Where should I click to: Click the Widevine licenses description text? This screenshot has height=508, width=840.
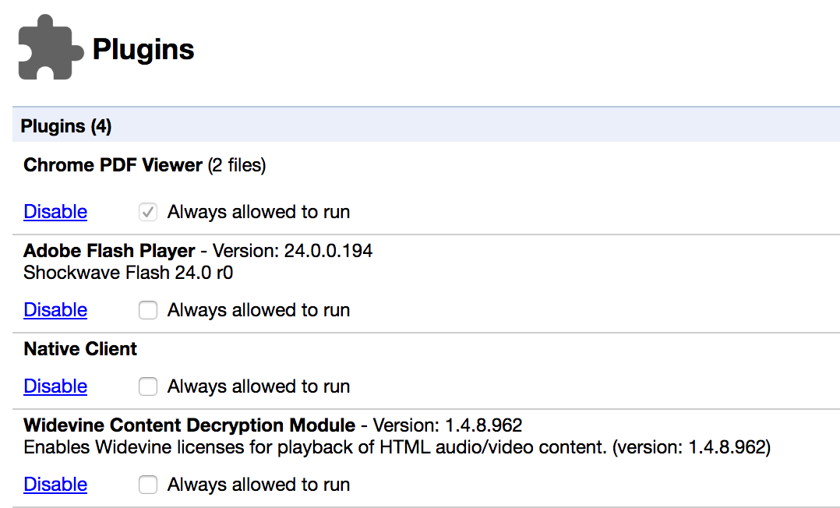pos(397,447)
